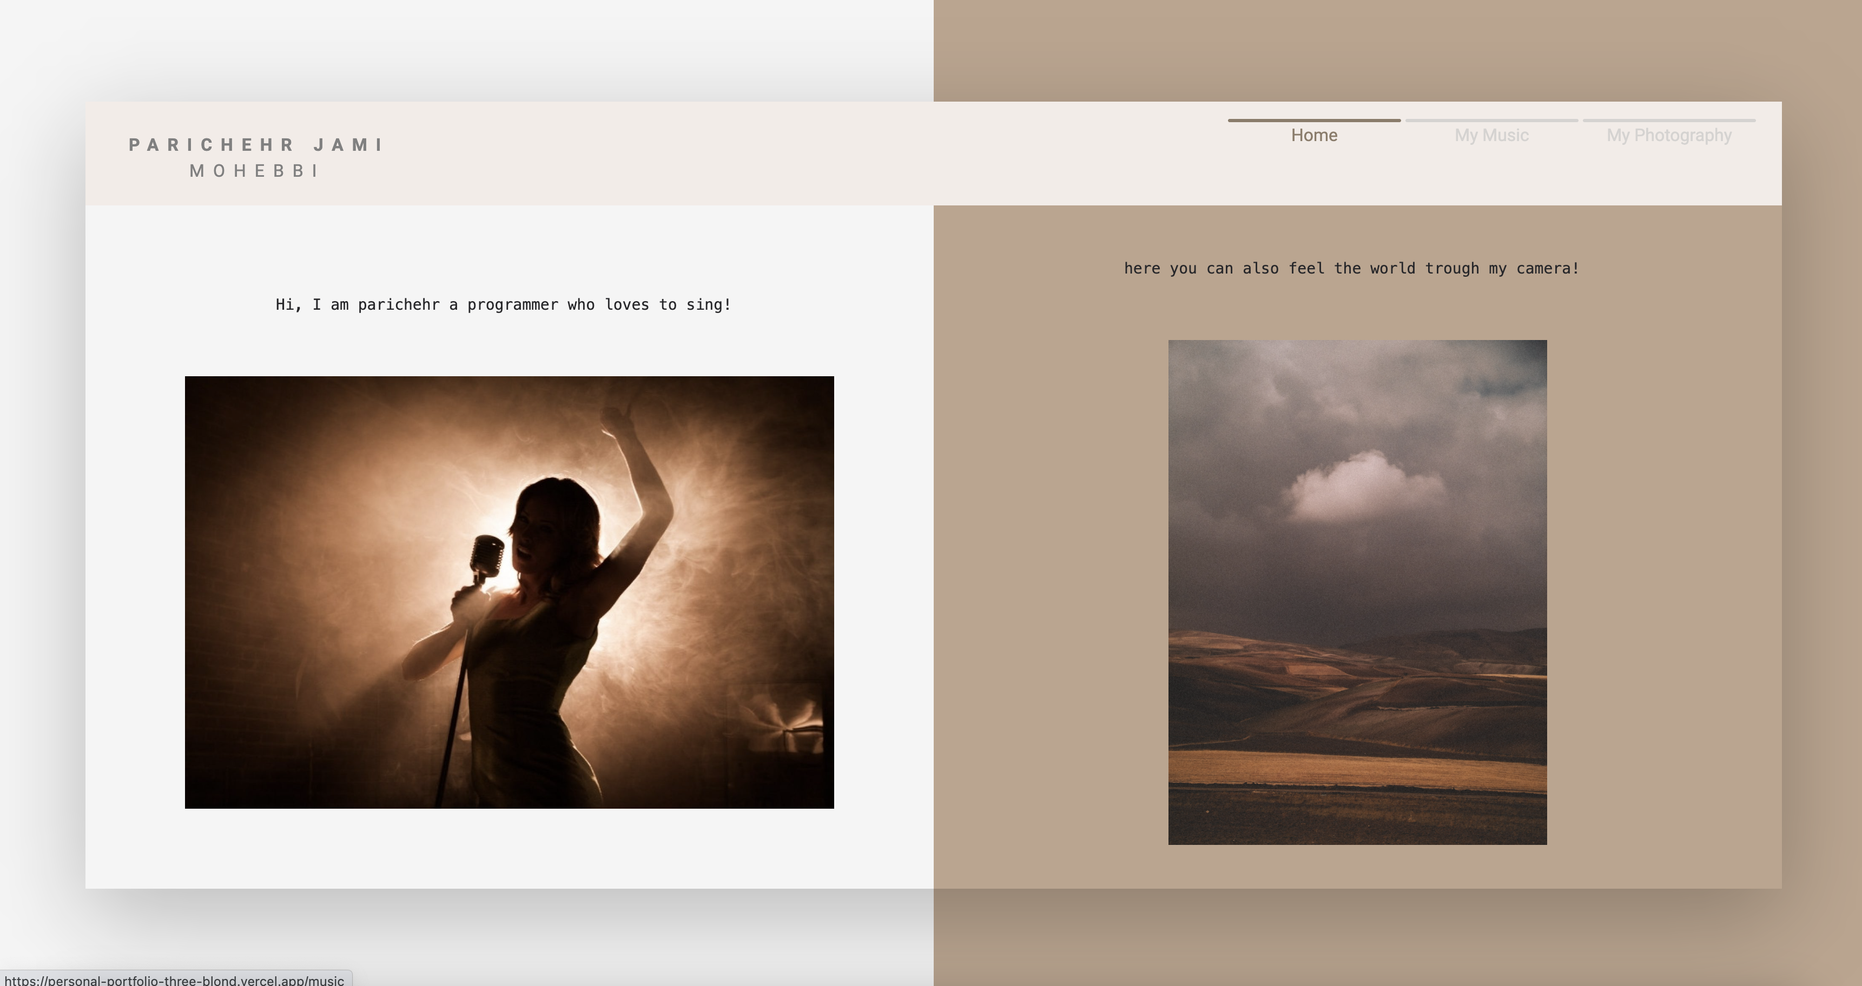Click the PARICHEHR JAMI site title
This screenshot has height=986, width=1862.
tap(256, 144)
